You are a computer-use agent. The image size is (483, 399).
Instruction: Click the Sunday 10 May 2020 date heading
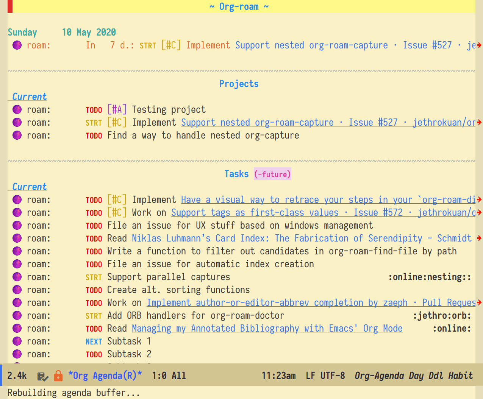point(62,33)
